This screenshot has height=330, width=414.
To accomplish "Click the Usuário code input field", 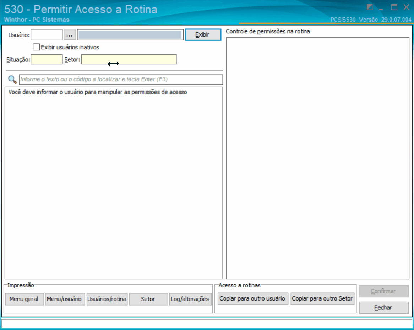I will (47, 35).
